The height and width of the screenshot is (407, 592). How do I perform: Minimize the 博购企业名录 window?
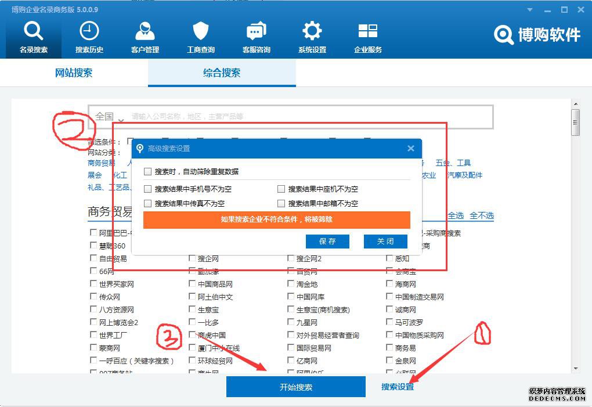547,10
